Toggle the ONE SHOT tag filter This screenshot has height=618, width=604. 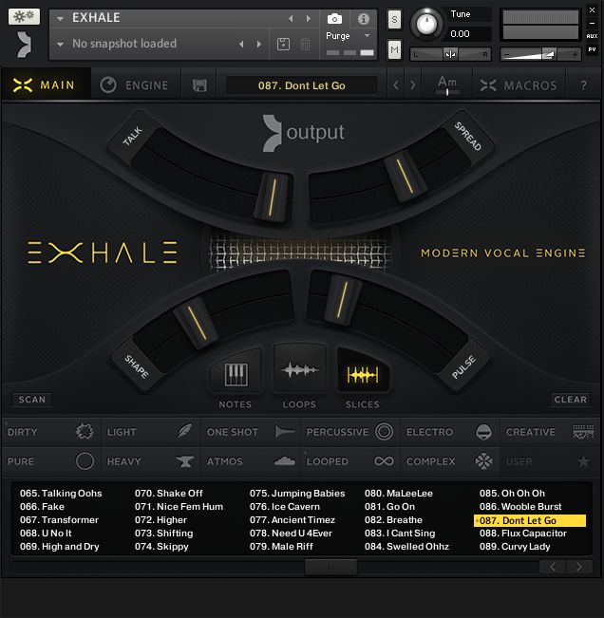251,432
